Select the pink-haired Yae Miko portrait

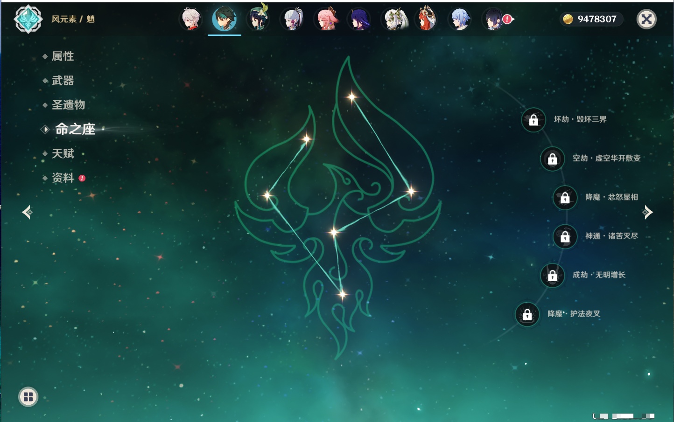[325, 19]
